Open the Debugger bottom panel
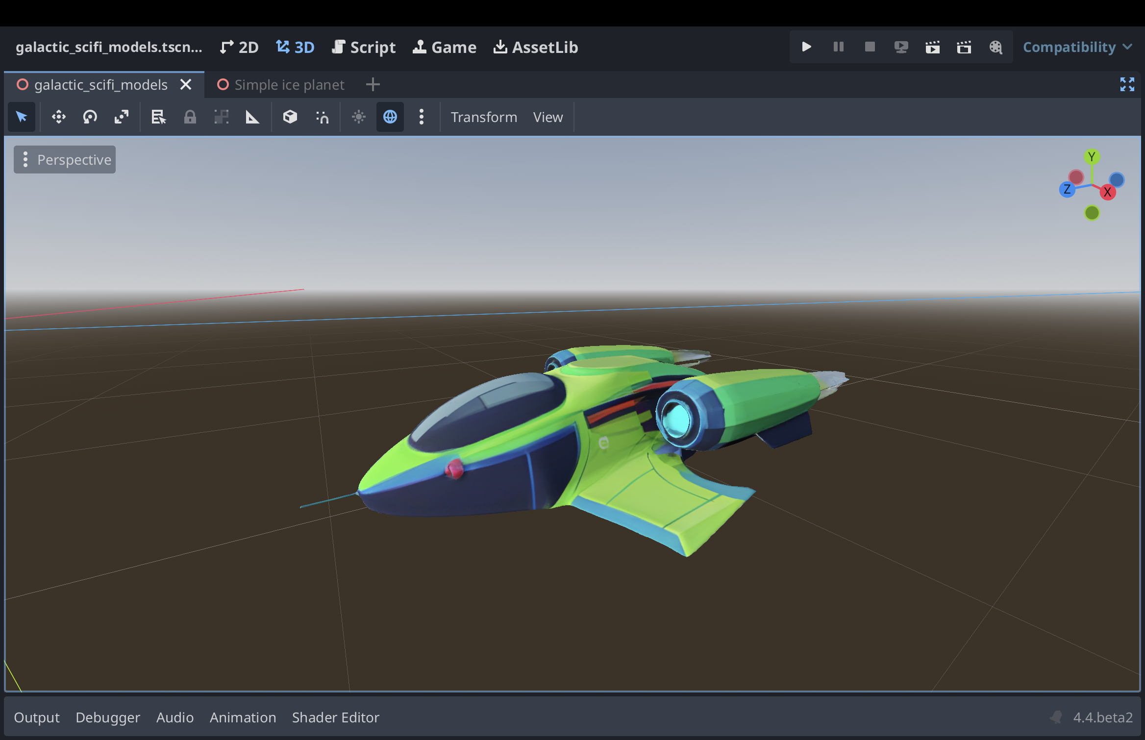Screen dimensions: 1145x740 click(108, 717)
